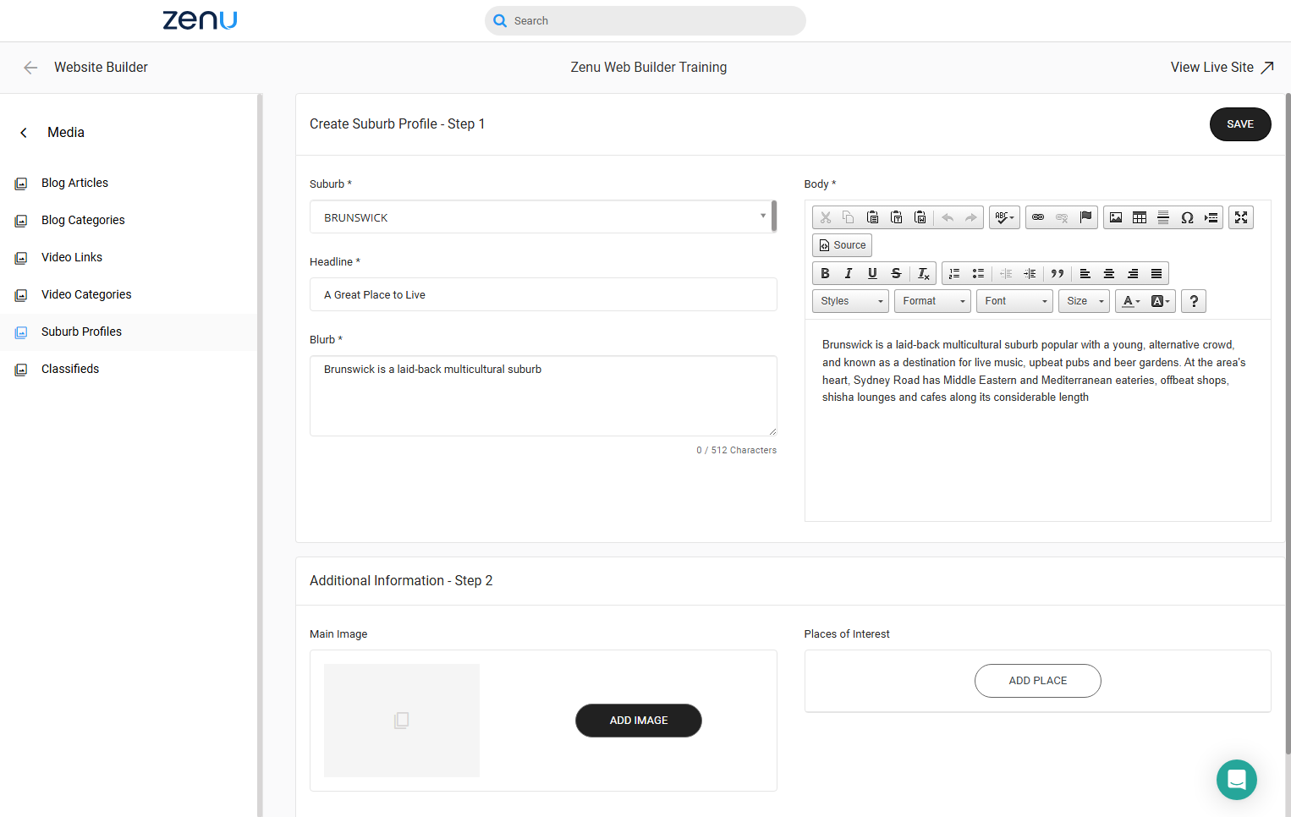Open the Format dropdown
This screenshot has height=817, width=1291.
(932, 301)
